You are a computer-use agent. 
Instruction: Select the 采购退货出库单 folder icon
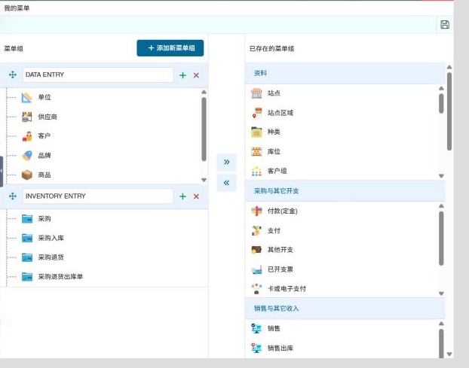click(27, 277)
